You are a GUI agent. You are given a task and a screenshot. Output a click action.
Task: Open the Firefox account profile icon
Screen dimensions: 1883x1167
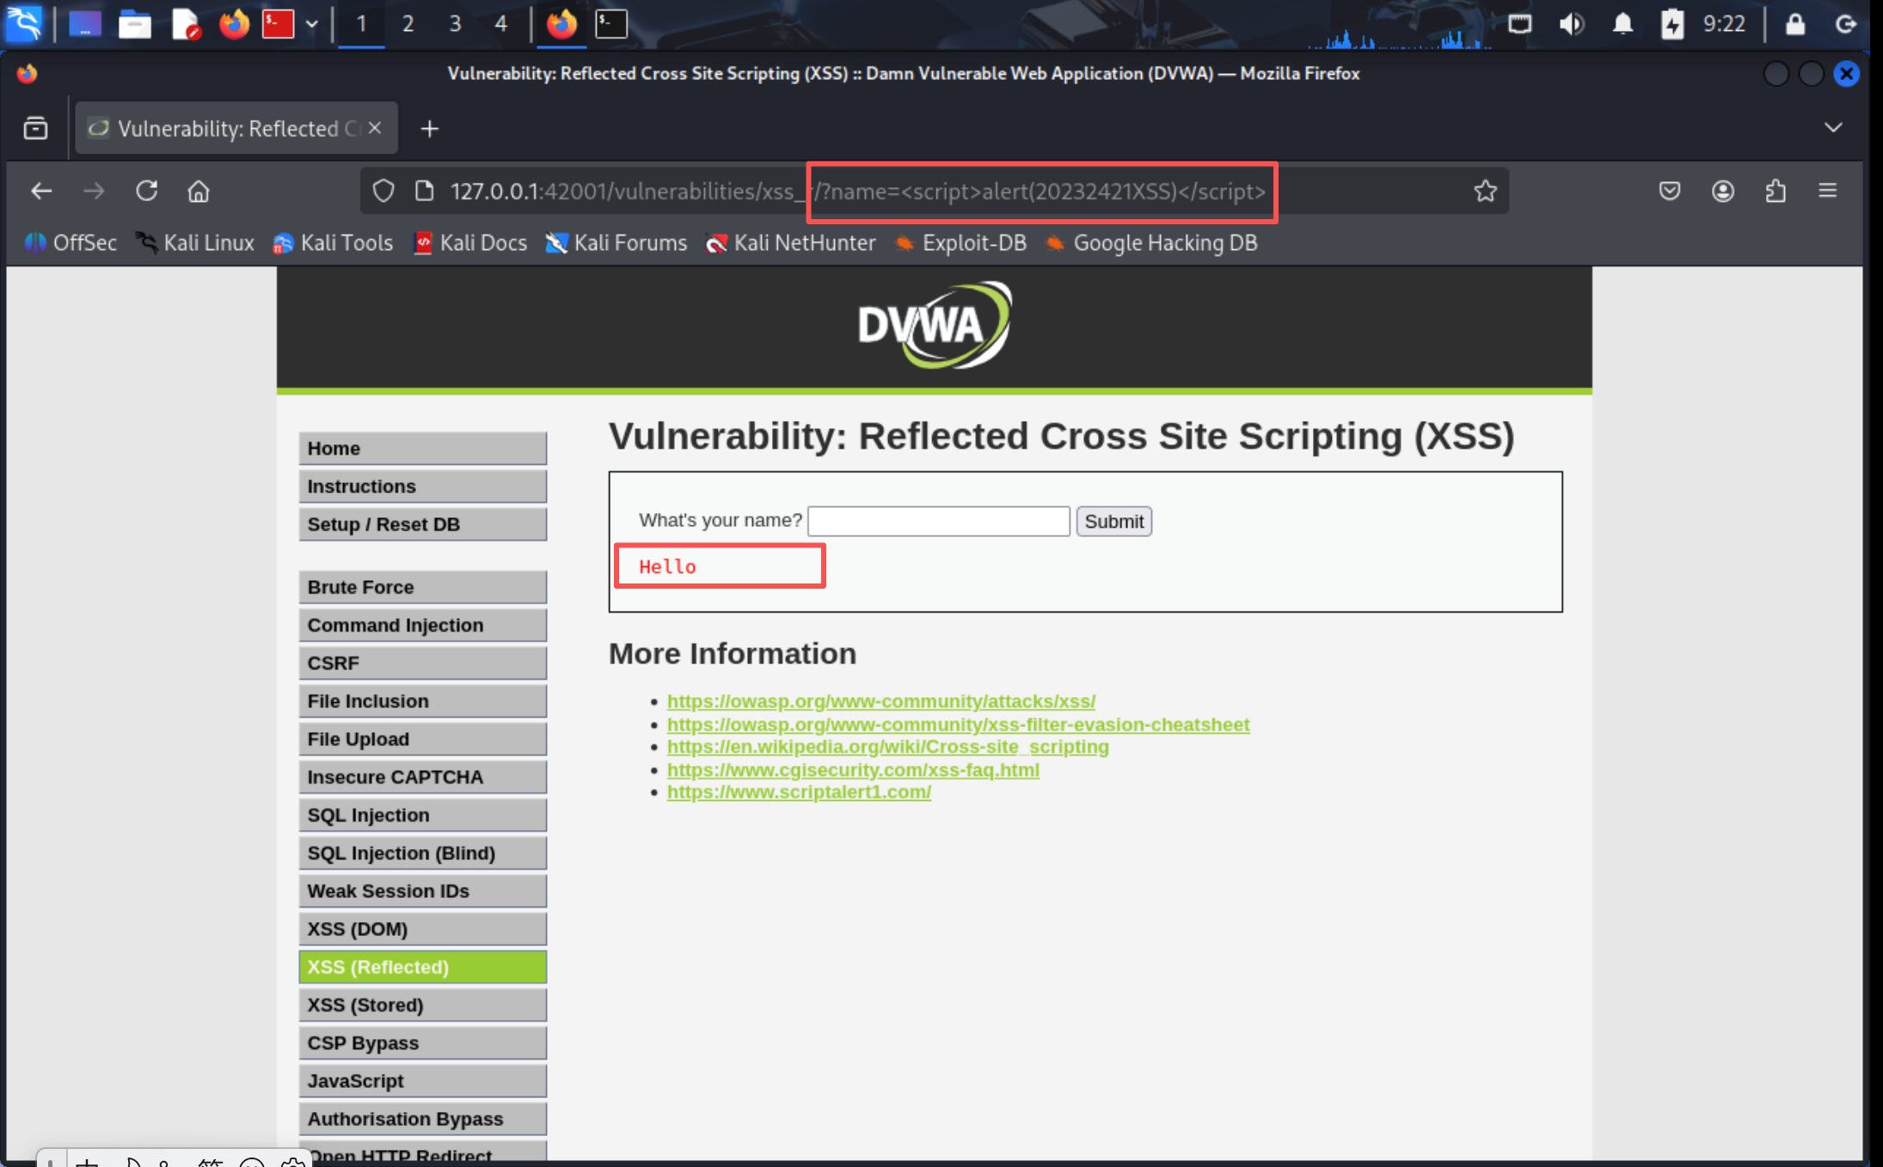[x=1722, y=191]
